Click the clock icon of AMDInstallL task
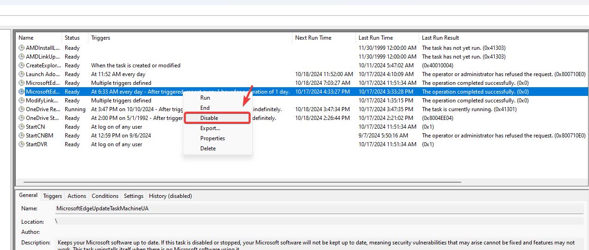The width and height of the screenshot is (589, 250). (21, 48)
